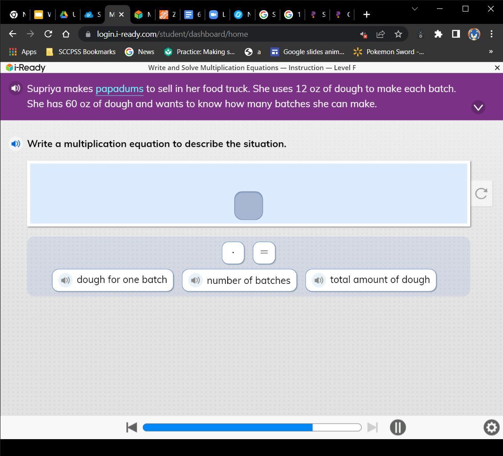Image resolution: width=503 pixels, height=456 pixels.
Task: Open the Chrome tab search dropdown
Action: tap(415, 9)
